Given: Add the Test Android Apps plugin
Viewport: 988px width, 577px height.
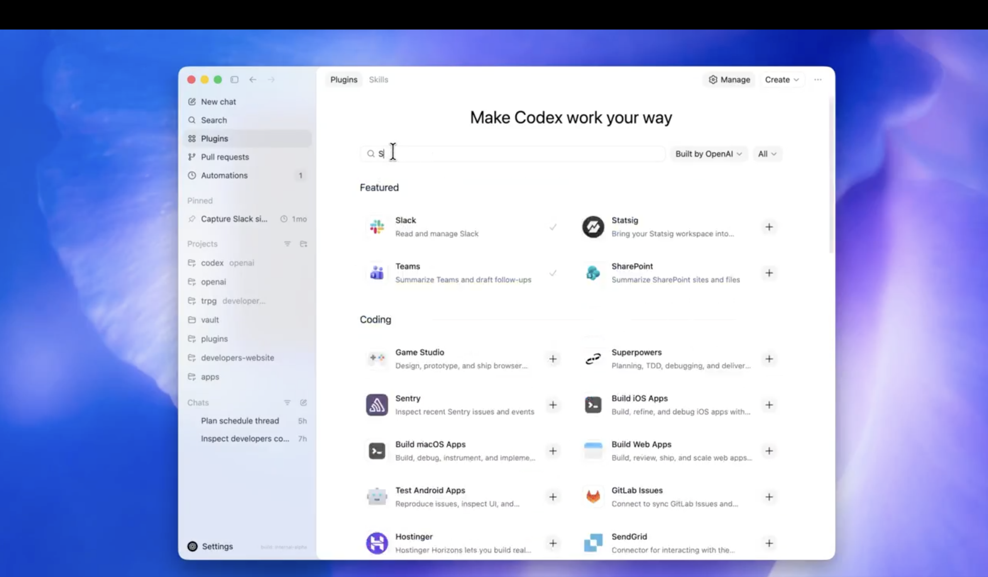Looking at the screenshot, I should point(553,497).
